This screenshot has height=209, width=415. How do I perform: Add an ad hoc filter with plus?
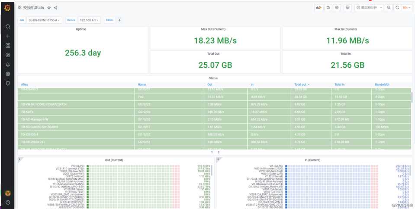point(119,20)
